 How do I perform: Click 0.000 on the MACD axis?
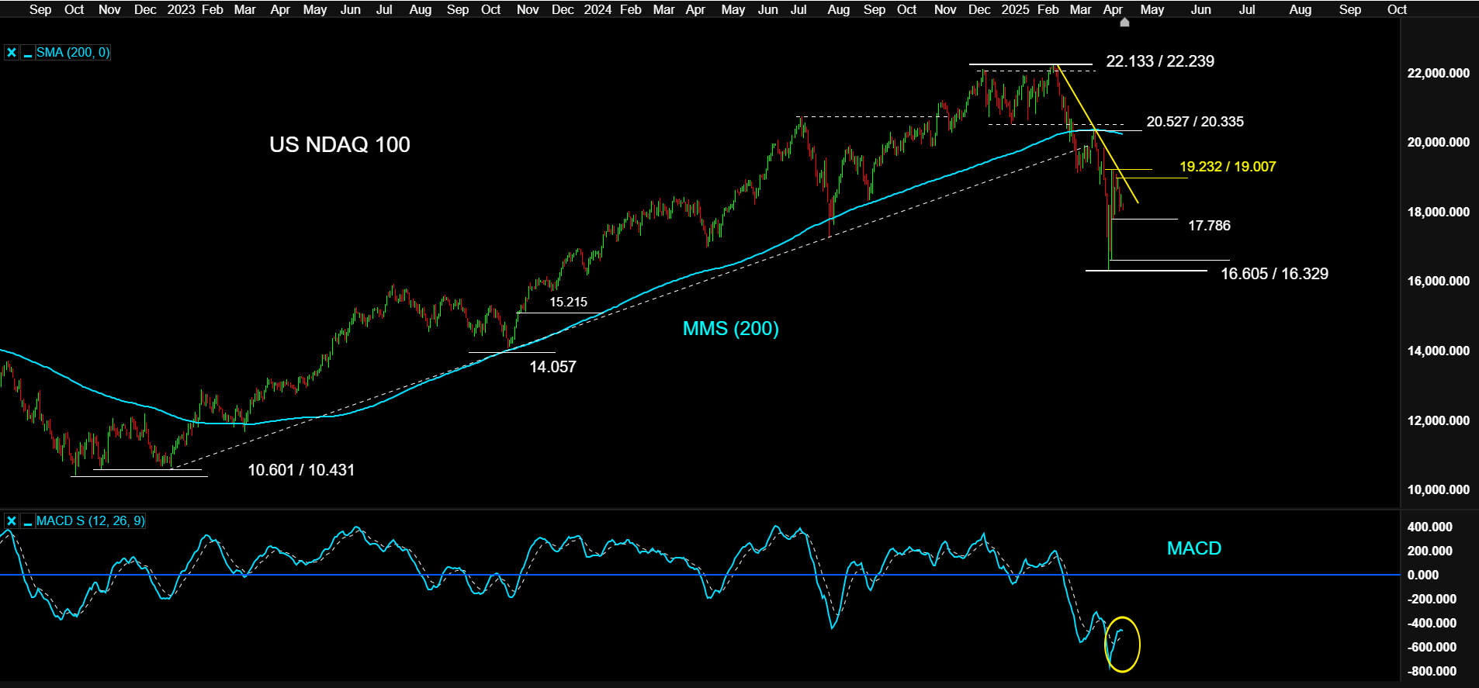click(1423, 575)
